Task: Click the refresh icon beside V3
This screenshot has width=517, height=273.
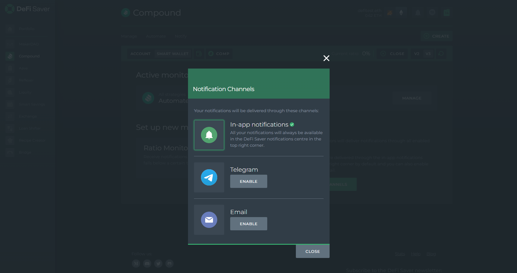Action: (x=441, y=54)
